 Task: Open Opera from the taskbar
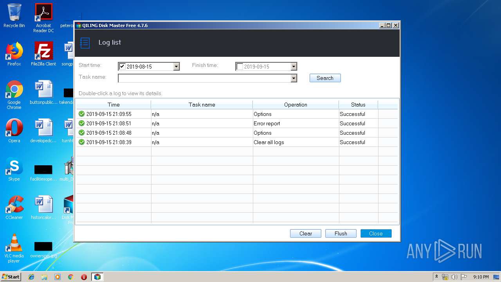click(x=84, y=277)
